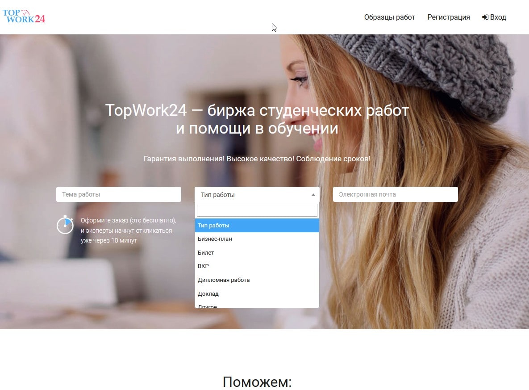Click the dropdown arrow in Тип работы
The height and width of the screenshot is (390, 529).
(313, 195)
